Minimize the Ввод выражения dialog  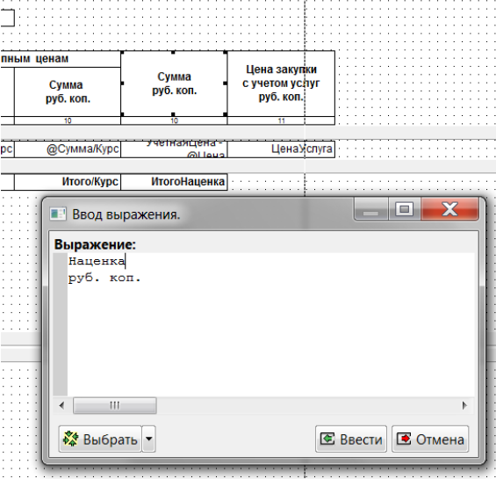point(370,209)
